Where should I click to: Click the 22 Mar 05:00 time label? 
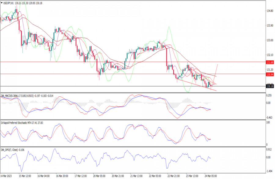(x=155, y=176)
